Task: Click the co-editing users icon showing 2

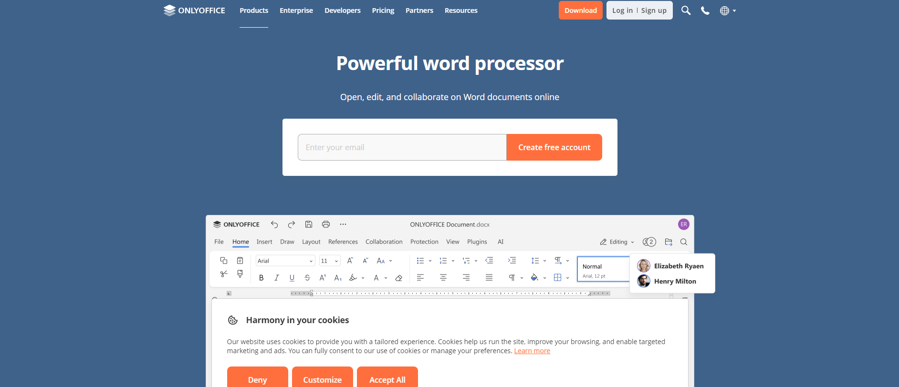Action: tap(649, 242)
